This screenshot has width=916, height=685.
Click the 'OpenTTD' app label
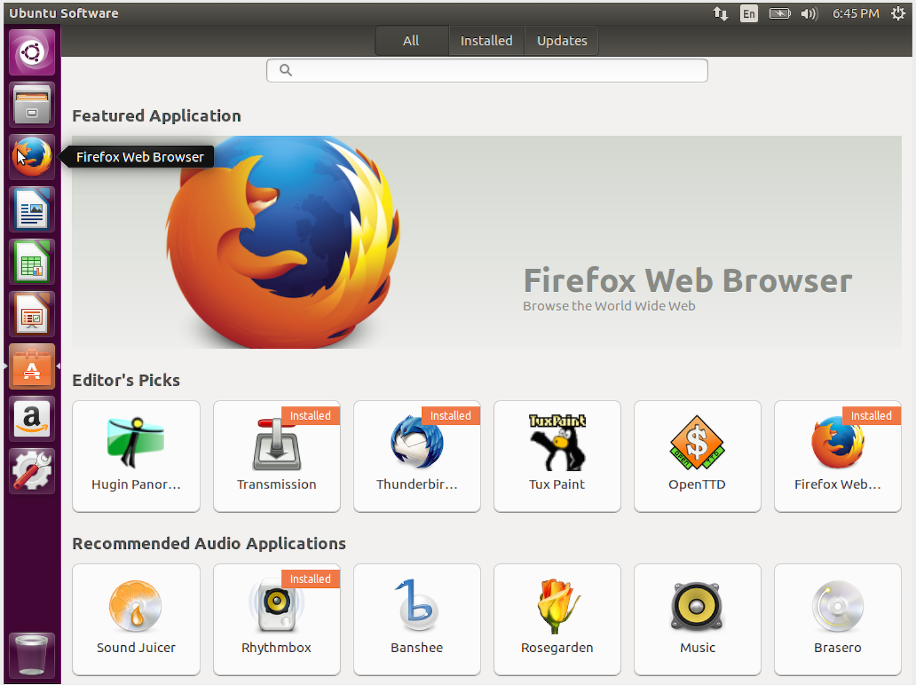[x=697, y=485]
